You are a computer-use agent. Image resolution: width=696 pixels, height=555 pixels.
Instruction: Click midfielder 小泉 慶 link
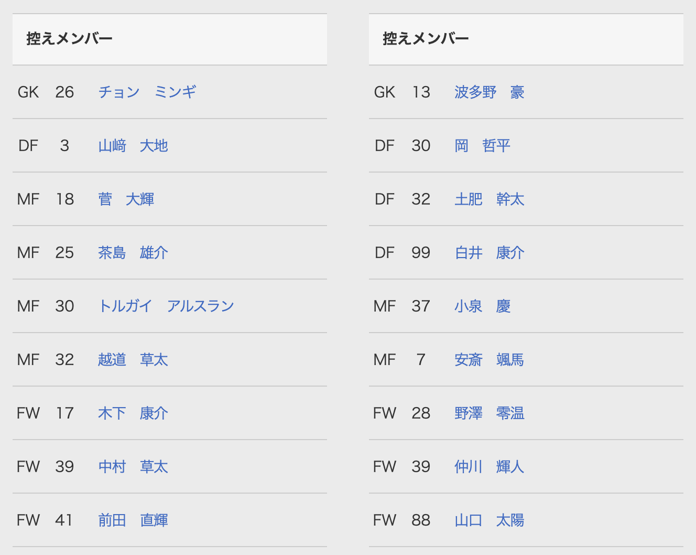482,306
